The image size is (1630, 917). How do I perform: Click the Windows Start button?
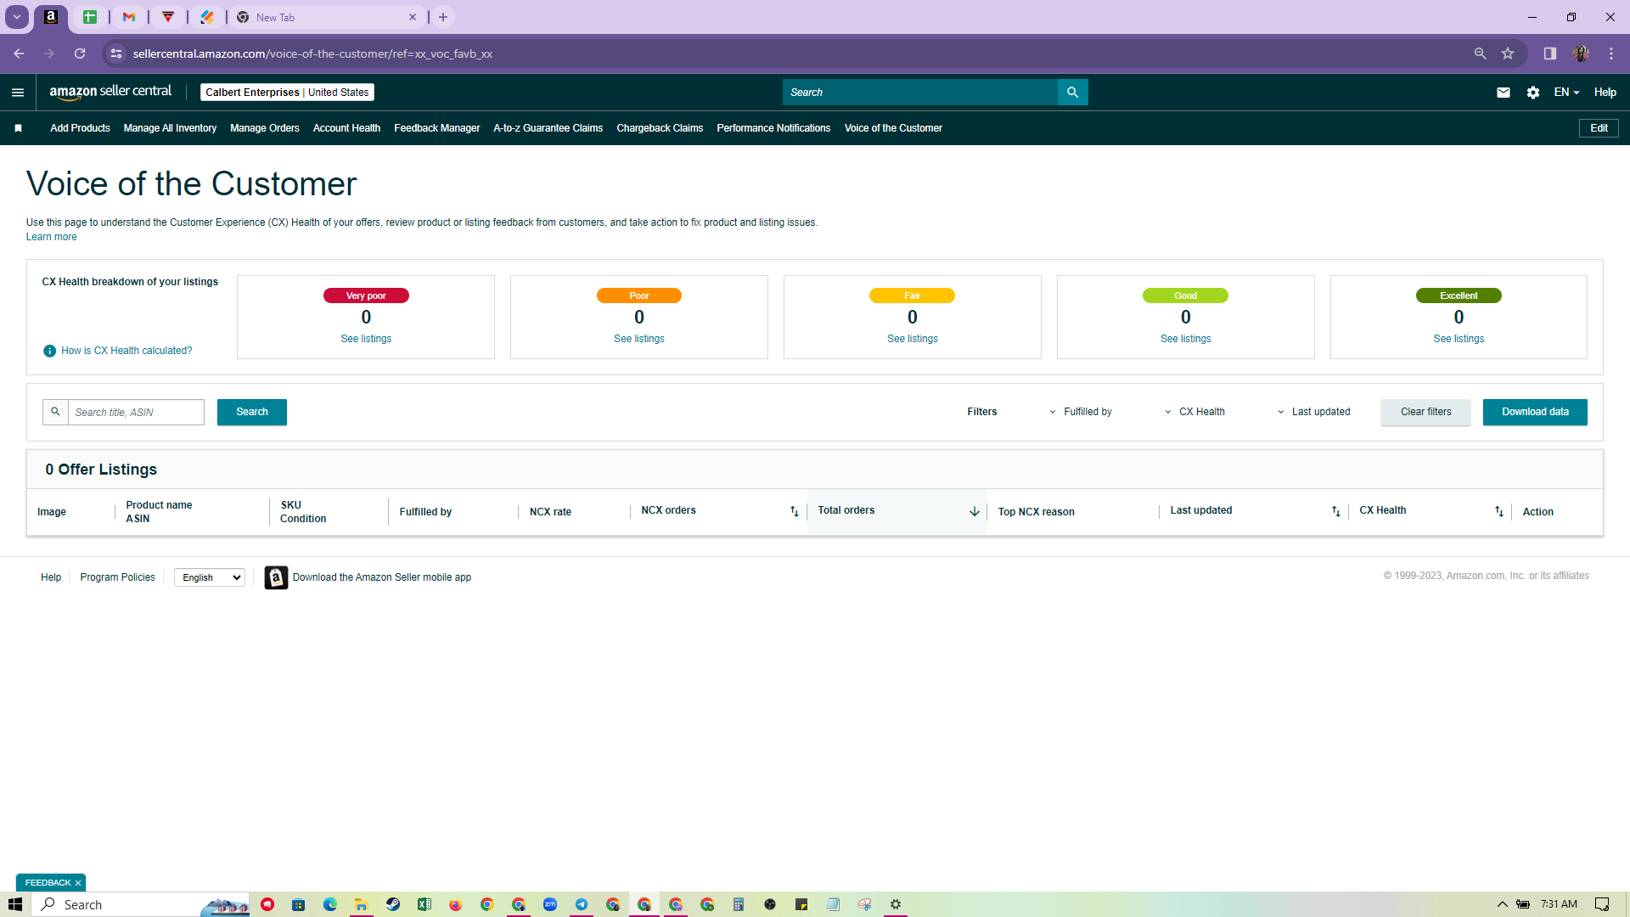(x=15, y=904)
